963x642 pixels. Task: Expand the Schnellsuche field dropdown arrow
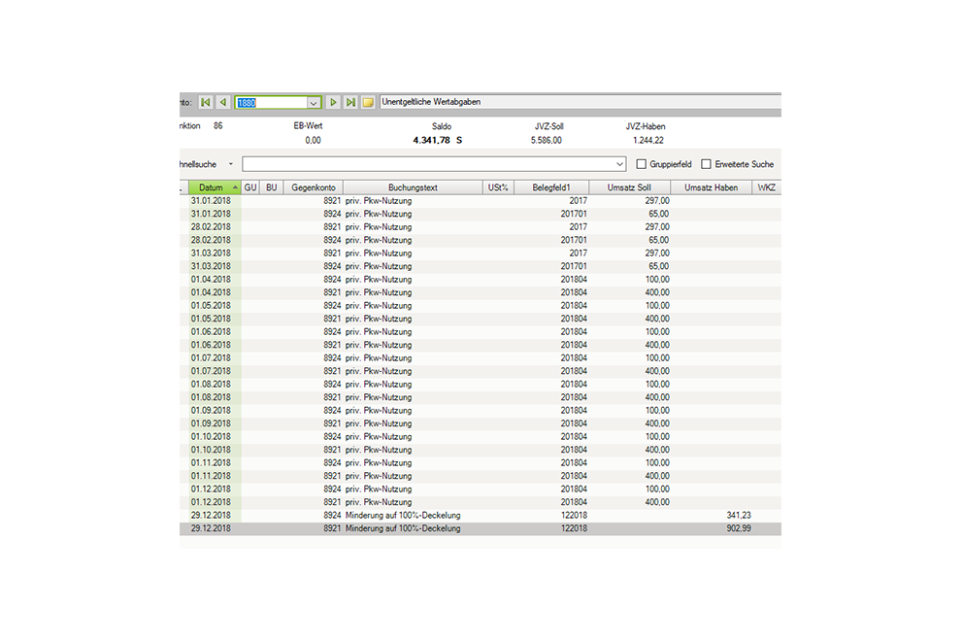pyautogui.click(x=619, y=164)
